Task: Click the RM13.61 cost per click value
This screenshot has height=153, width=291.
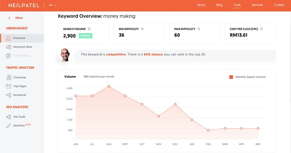Action: click(239, 35)
